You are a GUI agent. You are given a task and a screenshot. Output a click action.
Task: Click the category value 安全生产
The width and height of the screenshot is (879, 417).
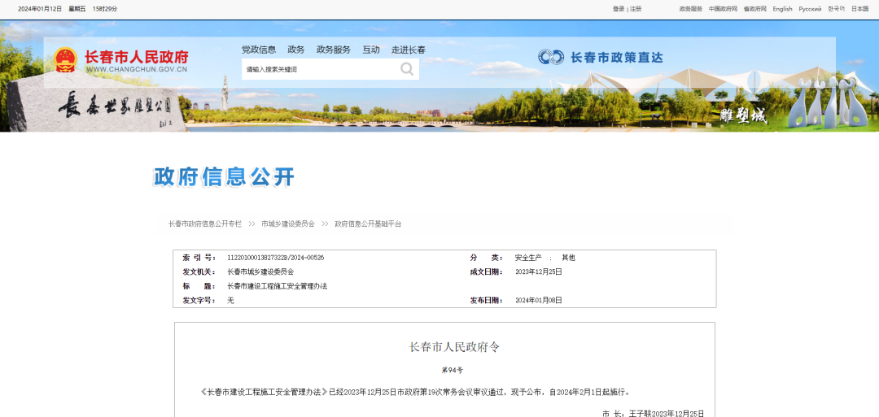[529, 258]
